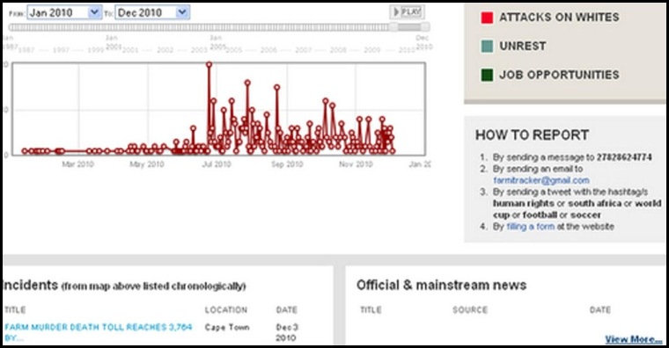Viewport: 669px width, 348px height.
Task: Click the HOW TO REPORT heading
Action: 532,135
